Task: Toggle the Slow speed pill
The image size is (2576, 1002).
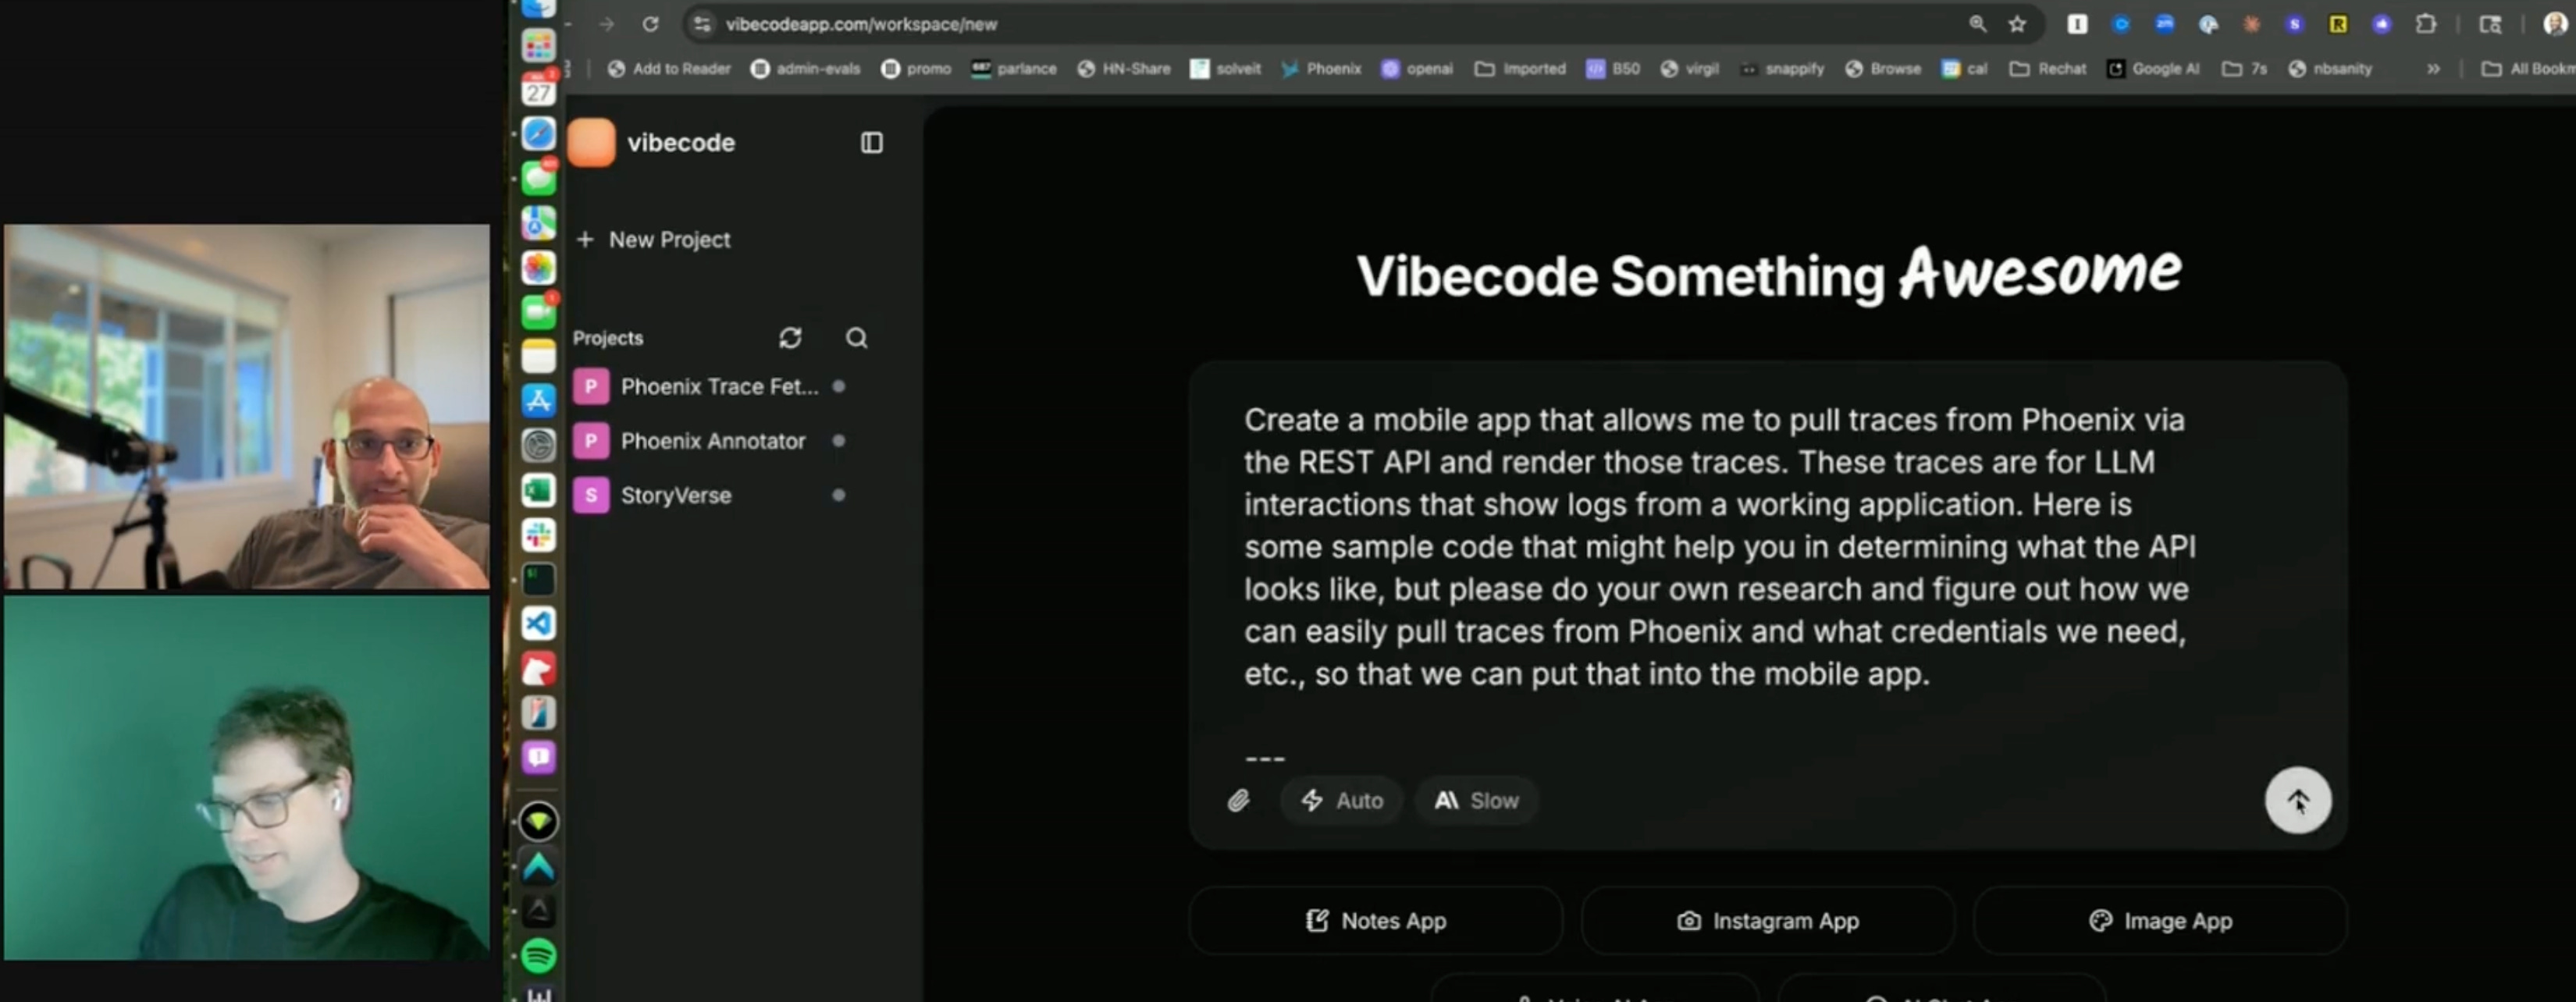Action: [x=1476, y=800]
